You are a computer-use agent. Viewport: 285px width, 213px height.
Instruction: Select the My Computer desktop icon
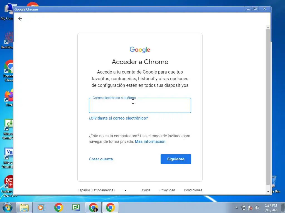tap(7, 11)
